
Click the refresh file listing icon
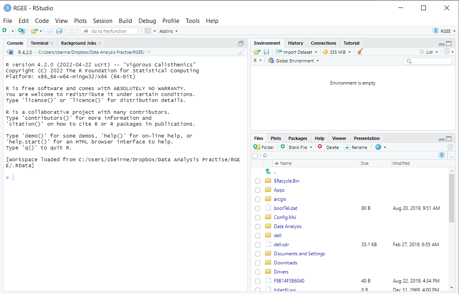[x=450, y=147]
